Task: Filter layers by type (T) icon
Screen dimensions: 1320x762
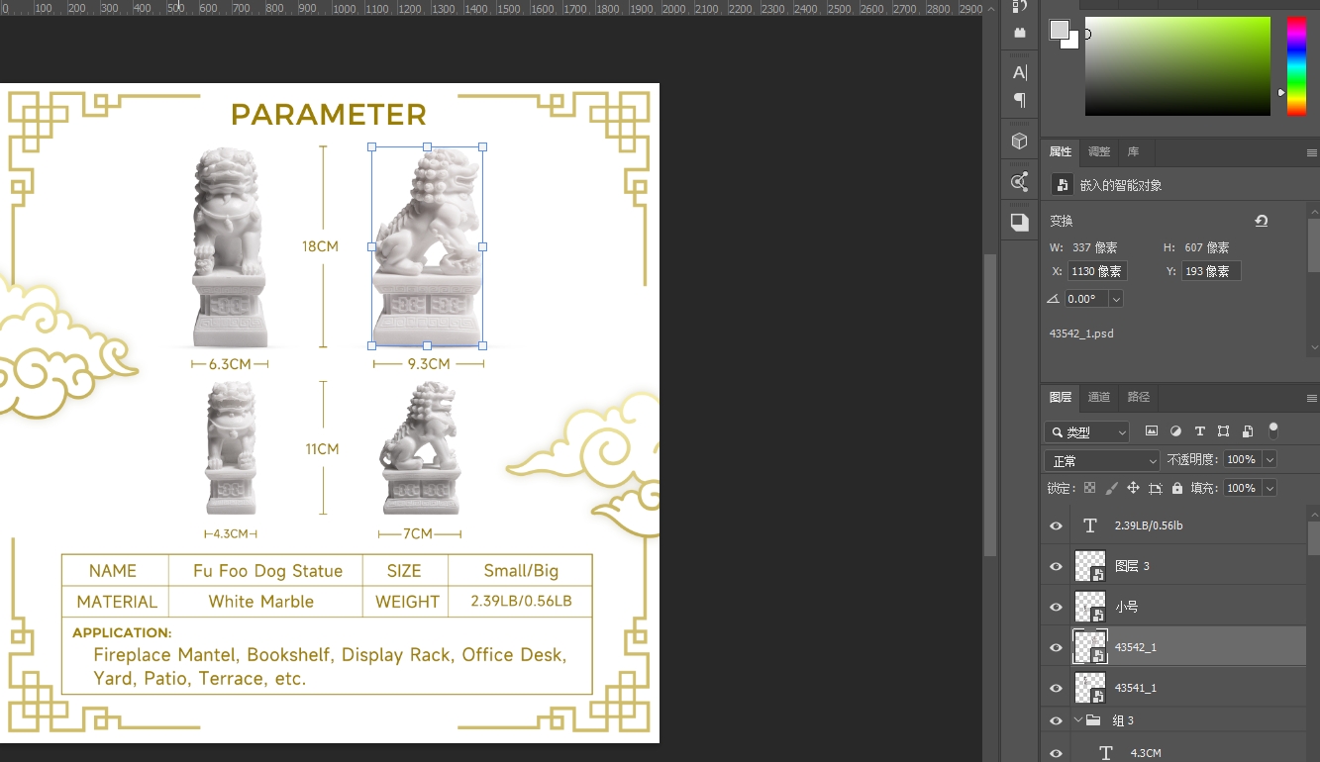Action: coord(1199,431)
